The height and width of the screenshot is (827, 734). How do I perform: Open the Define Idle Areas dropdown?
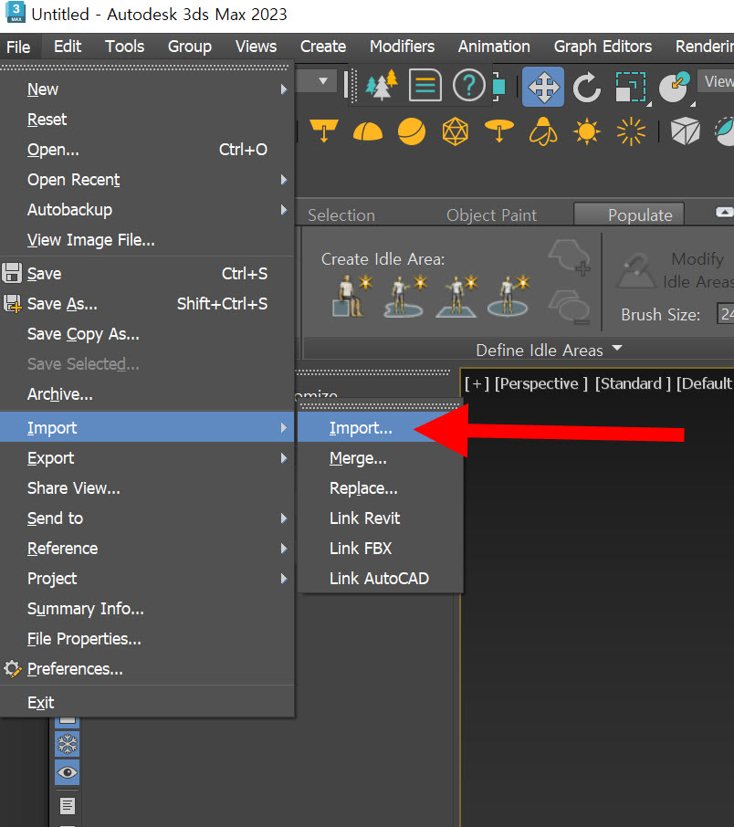click(x=549, y=350)
